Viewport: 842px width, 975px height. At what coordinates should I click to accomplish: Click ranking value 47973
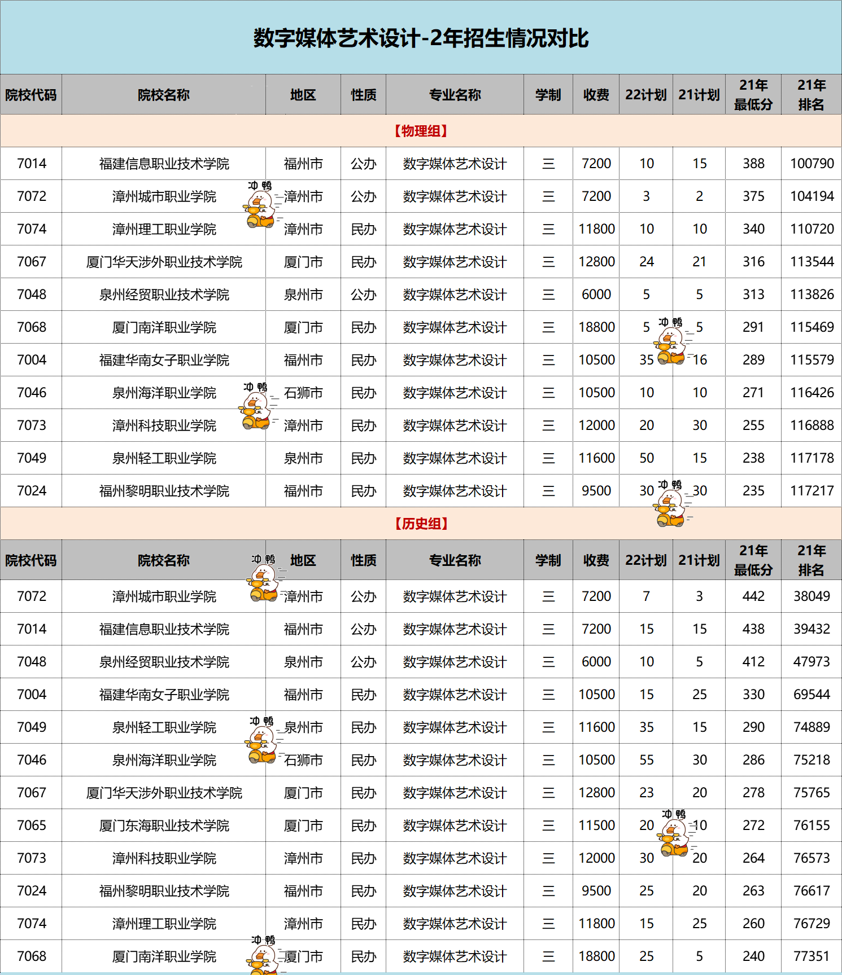pos(812,662)
